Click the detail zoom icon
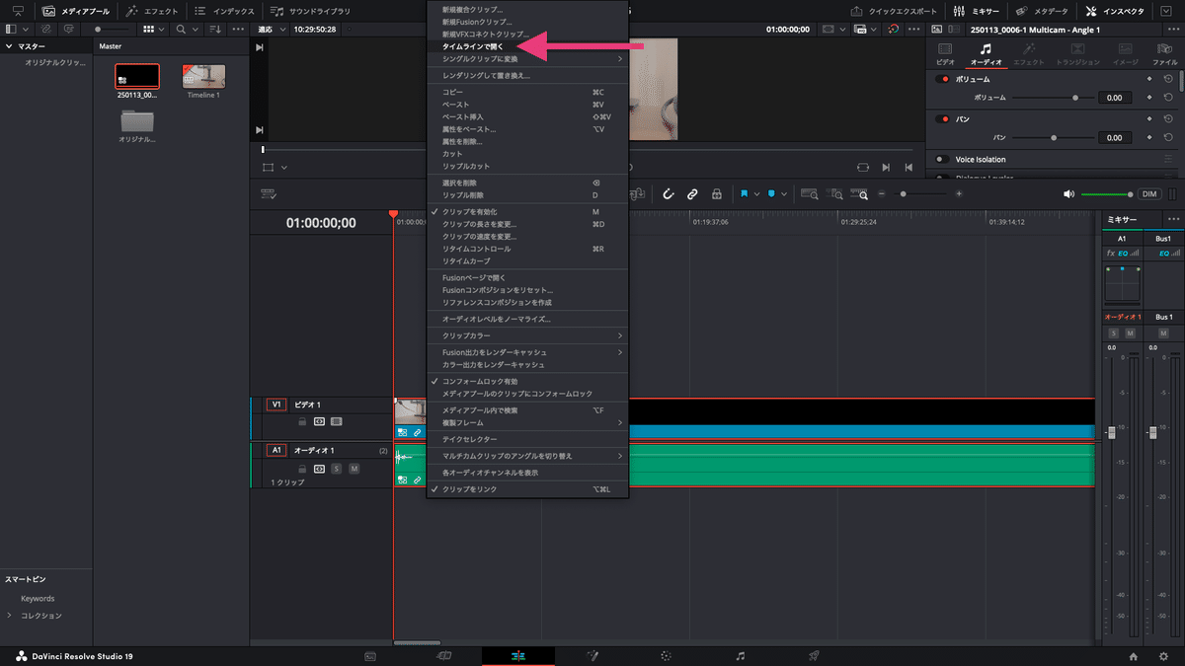The height and width of the screenshot is (666, 1185). coord(835,194)
